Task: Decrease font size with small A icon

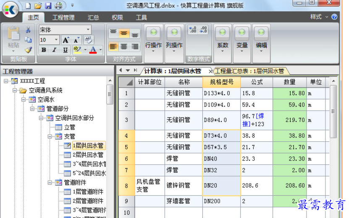Action: click(x=76, y=40)
